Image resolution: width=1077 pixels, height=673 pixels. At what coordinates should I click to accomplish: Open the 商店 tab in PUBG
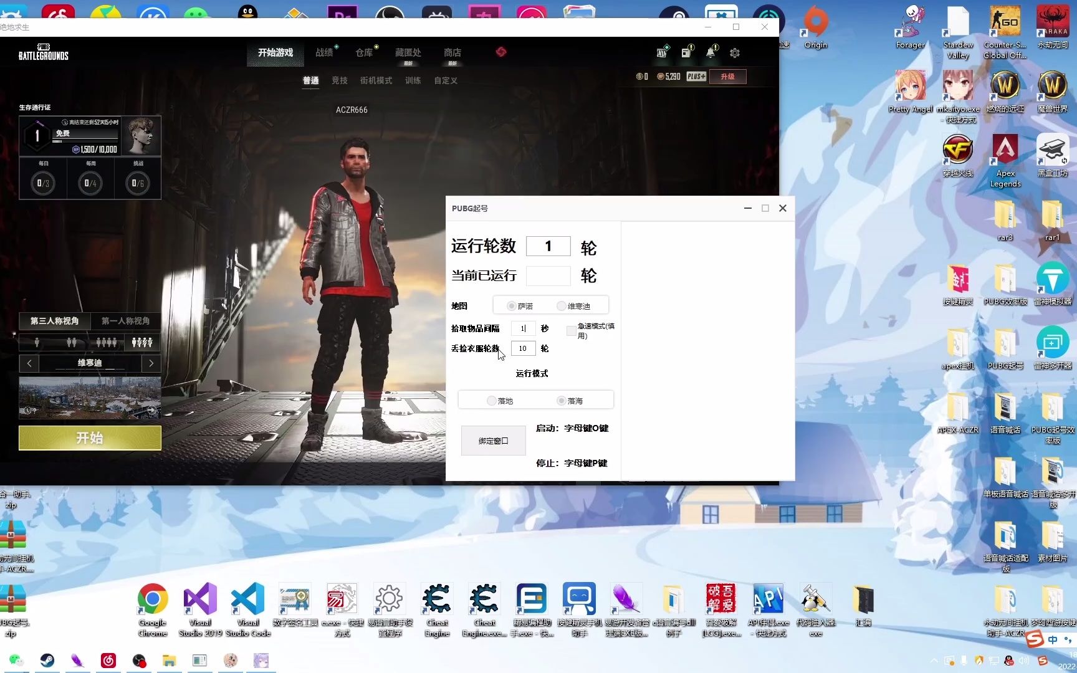point(452,53)
